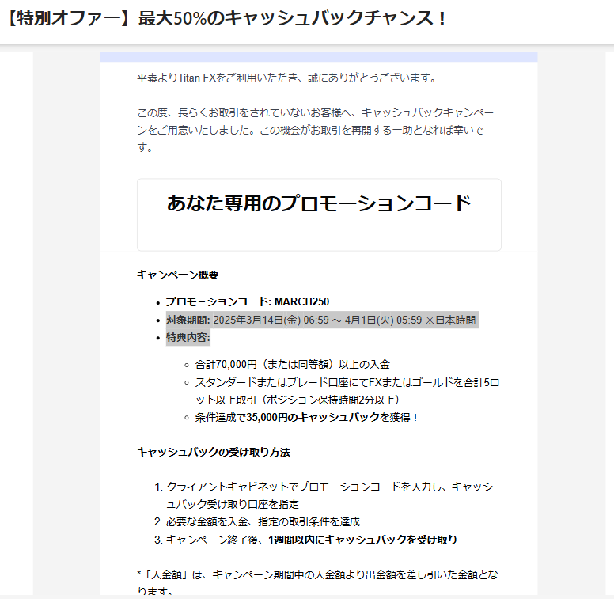Screen dimensions: 614x599
Task: Click the paragraph about 長らくお取引をされていないお客様
Action: (x=315, y=130)
